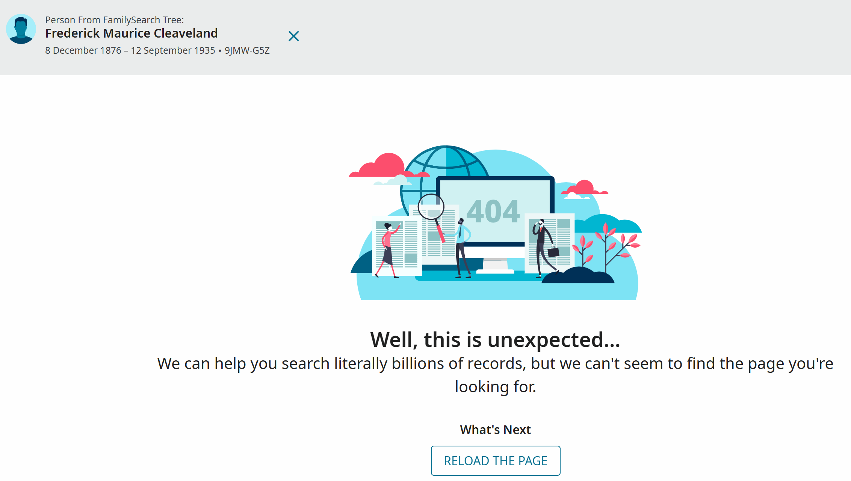Open Frederick Maurice Cleaveland name link
The width and height of the screenshot is (851, 481).
[132, 33]
